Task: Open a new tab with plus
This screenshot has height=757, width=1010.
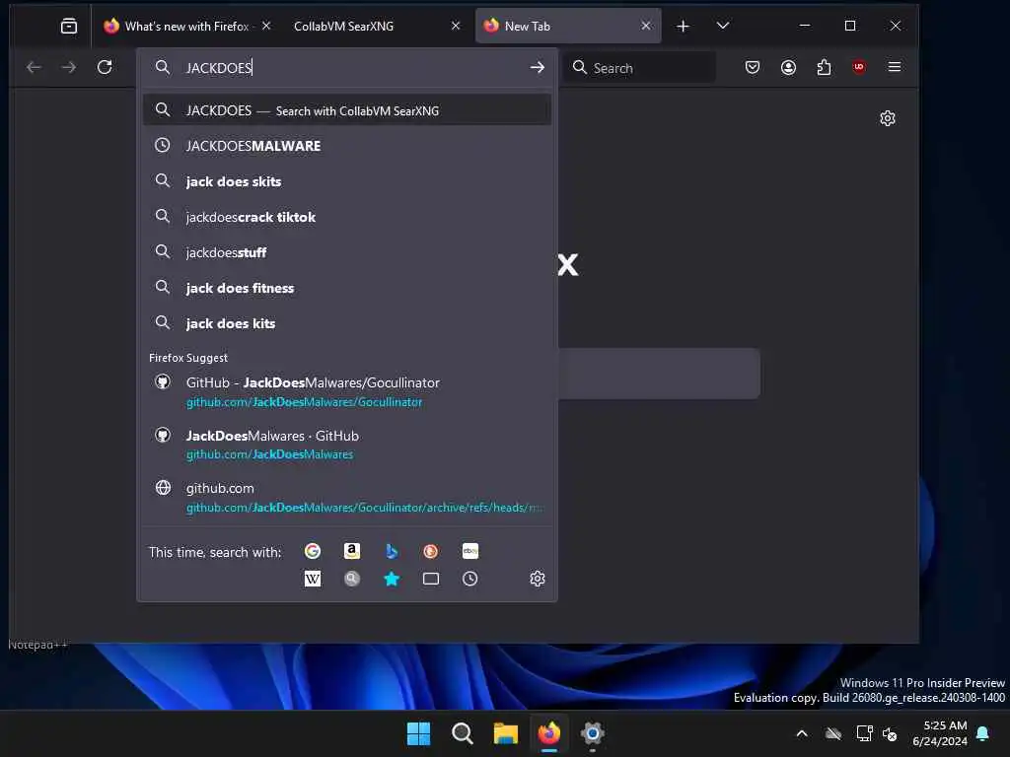Action: [683, 26]
